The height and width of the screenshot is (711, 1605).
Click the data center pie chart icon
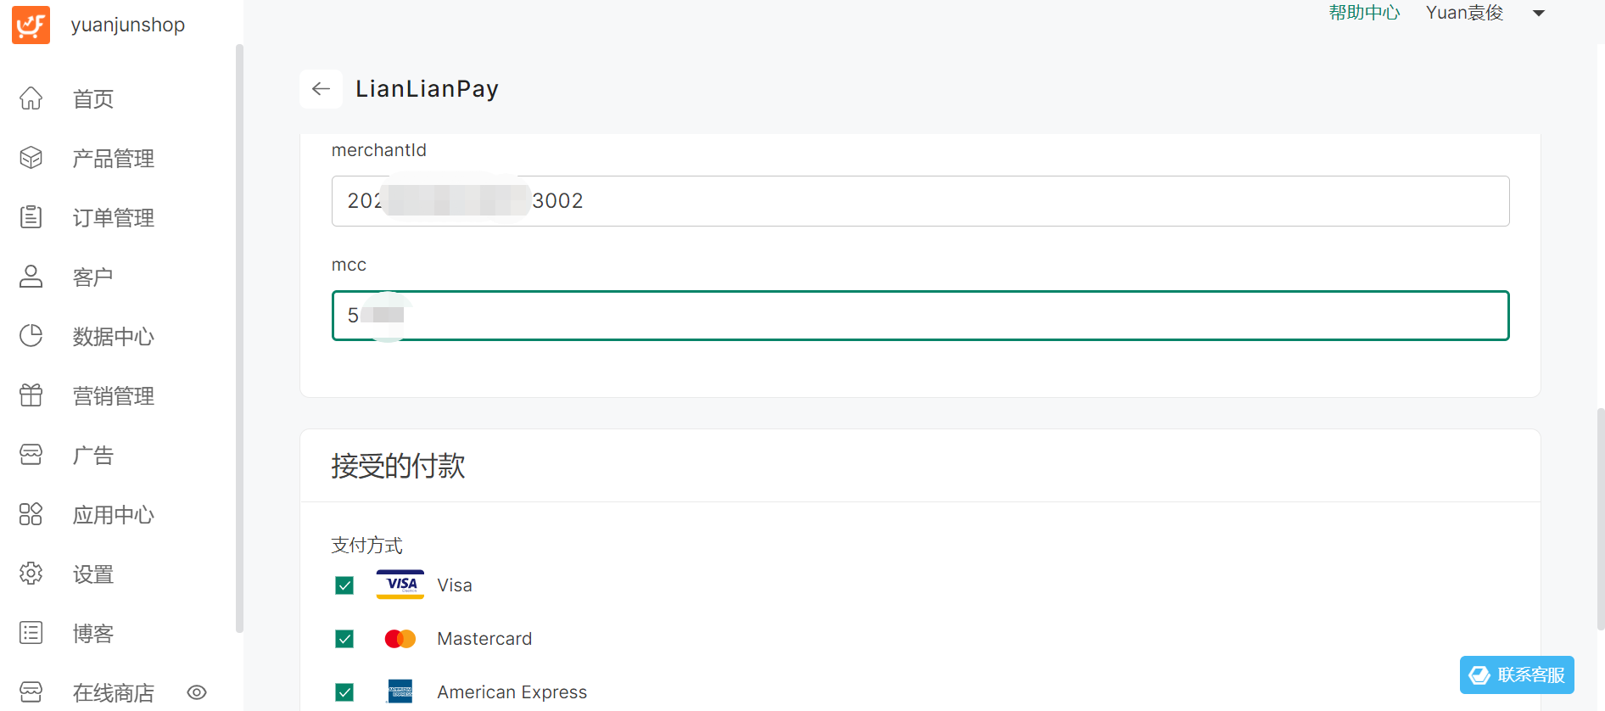tap(31, 336)
